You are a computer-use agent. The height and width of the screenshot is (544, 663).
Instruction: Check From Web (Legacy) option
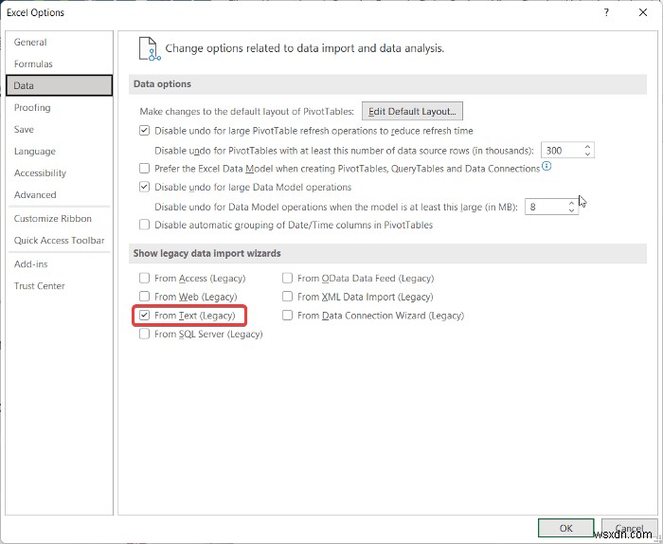tap(145, 297)
